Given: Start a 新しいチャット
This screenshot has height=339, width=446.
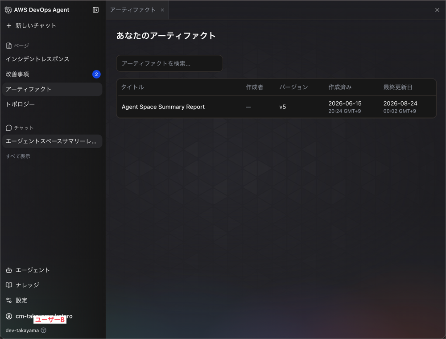Looking at the screenshot, I should [x=36, y=25].
